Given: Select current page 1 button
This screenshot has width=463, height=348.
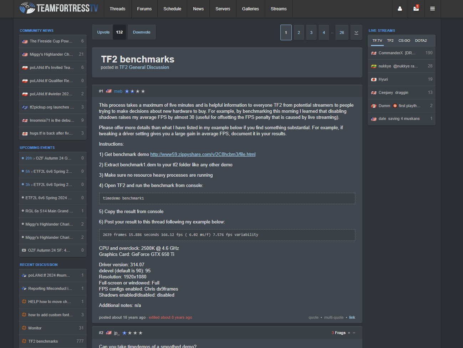Looking at the screenshot, I should point(286,32).
